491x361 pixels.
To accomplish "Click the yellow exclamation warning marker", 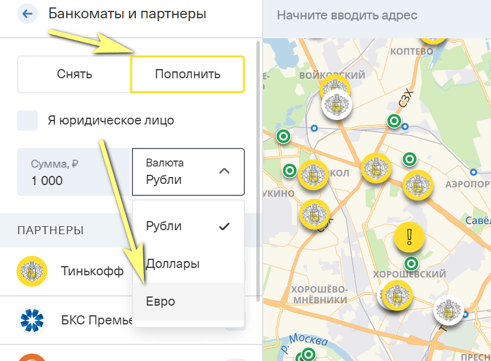I will (x=409, y=237).
